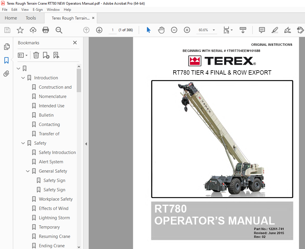Click the fit page scrolling icon
Image resolution: width=305 pixels, height=249 pixels.
[x=226, y=30]
